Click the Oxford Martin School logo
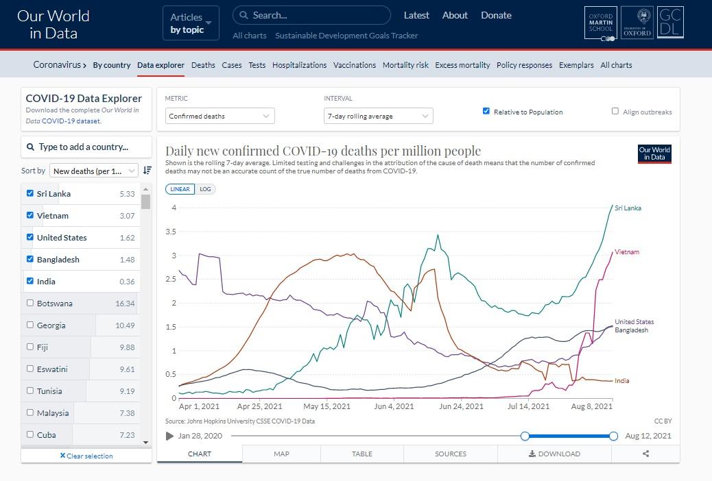Viewport: 712px width, 481px height. 600,23
